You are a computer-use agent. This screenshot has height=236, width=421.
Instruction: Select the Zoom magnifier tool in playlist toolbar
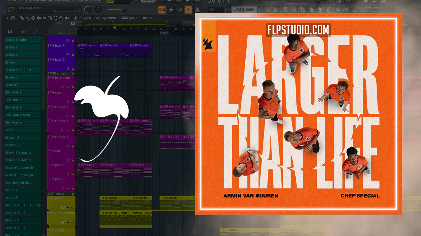[x=62, y=18]
